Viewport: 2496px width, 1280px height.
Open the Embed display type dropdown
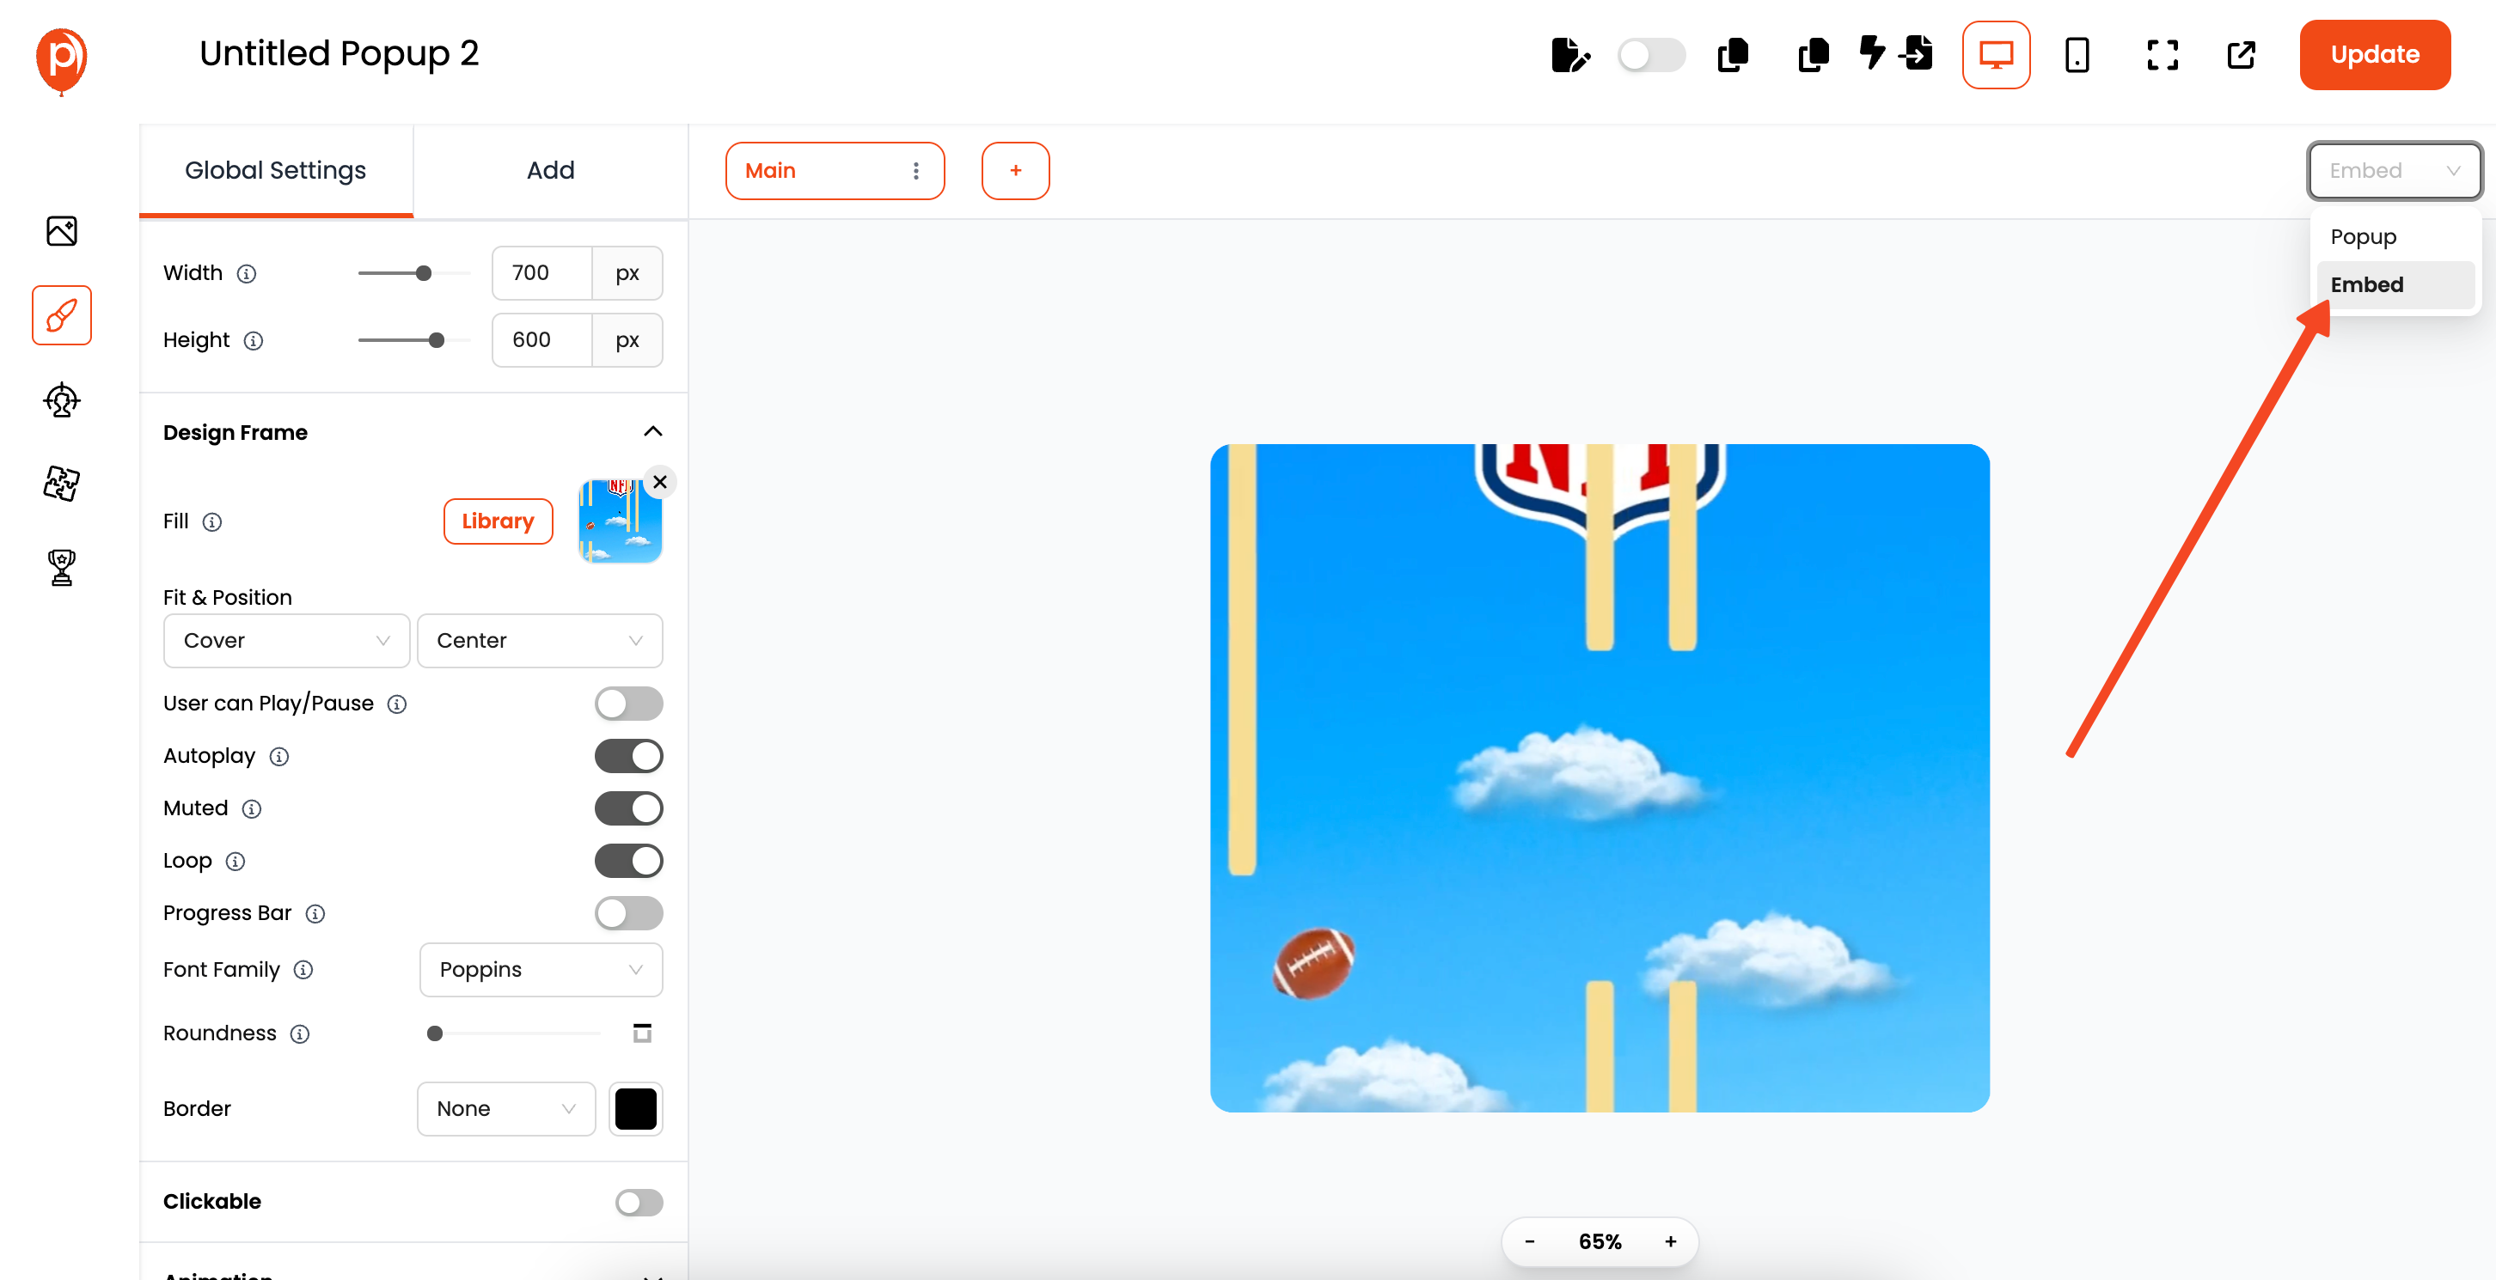[x=2395, y=170]
